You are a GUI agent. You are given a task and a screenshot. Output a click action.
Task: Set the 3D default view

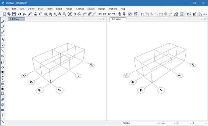pyautogui.click(x=100, y=14)
